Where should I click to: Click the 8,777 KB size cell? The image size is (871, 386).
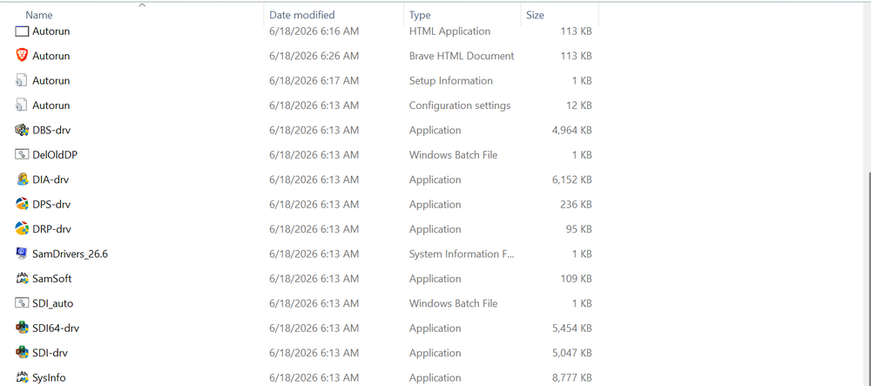[x=572, y=377]
